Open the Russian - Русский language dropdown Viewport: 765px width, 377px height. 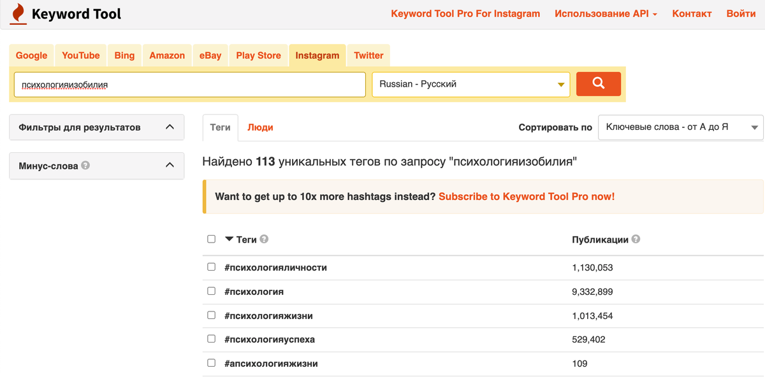pos(471,84)
